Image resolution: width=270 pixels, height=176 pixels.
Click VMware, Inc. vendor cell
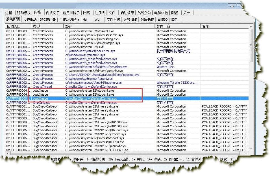pyautogui.click(x=165, y=67)
